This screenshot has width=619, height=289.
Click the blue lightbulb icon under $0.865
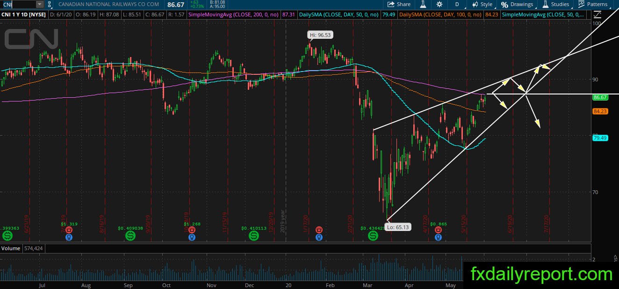[438, 237]
